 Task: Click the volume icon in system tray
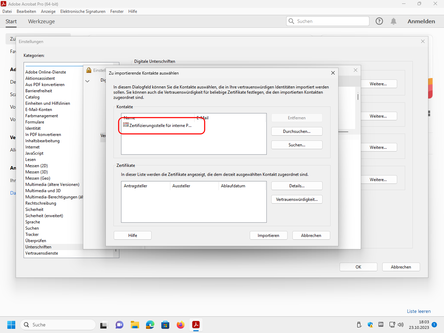401,325
